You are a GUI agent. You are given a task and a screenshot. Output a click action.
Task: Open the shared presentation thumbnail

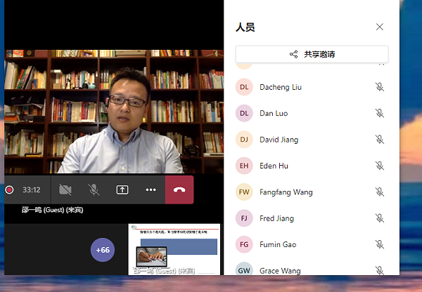coord(174,248)
